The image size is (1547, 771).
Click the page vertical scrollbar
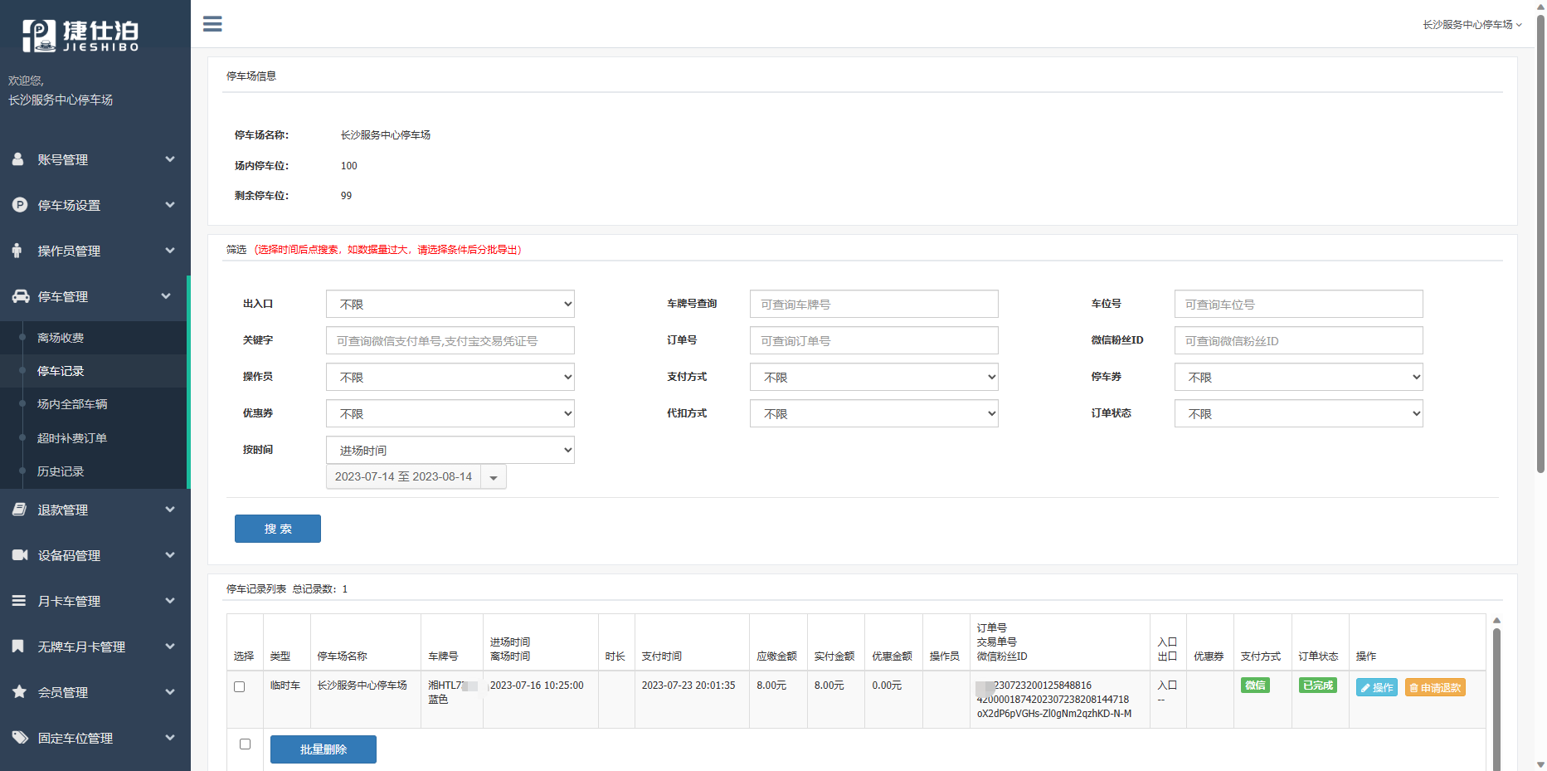[x=1540, y=244]
